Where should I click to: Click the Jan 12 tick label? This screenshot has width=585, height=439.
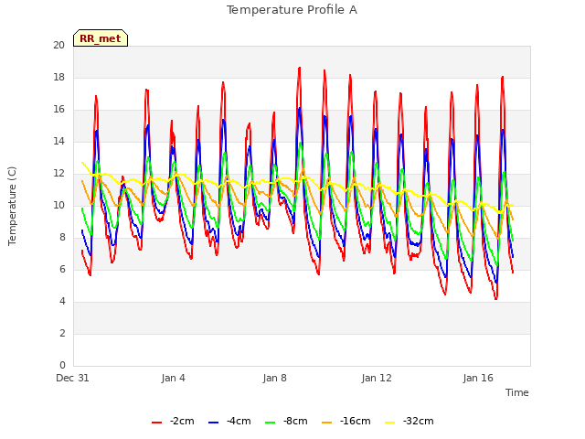click(377, 378)
